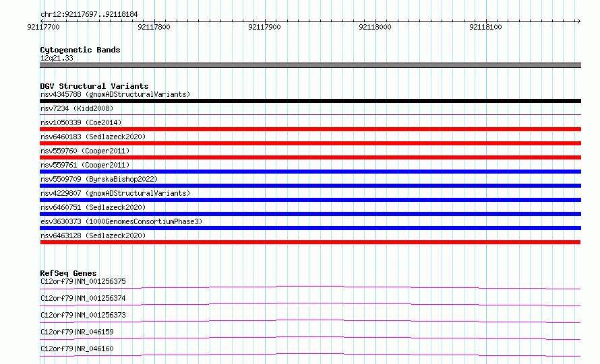Screen dimensions: 600x364
Task: Open the Cytogenetic Bands track title
Action: (x=80, y=50)
